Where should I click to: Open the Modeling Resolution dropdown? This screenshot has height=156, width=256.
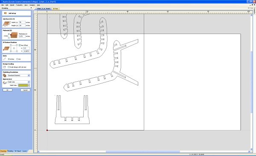[x=29, y=76]
